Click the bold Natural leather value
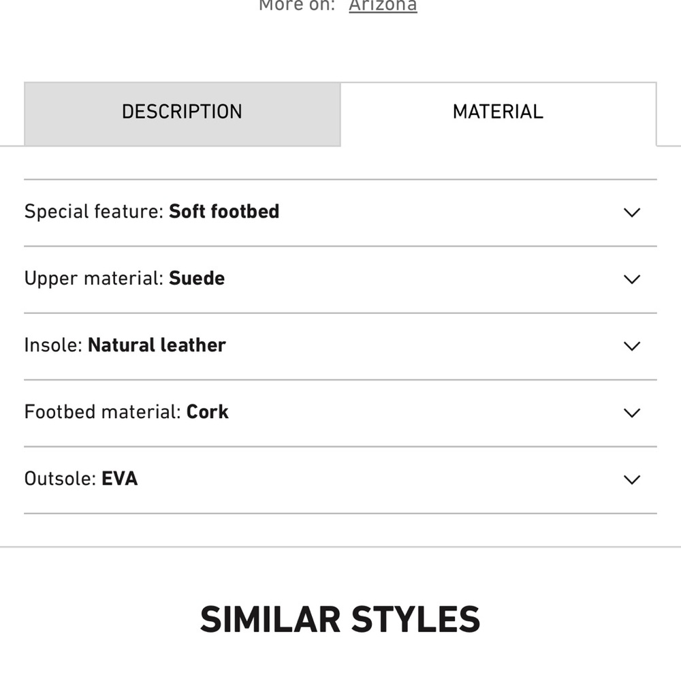Screen dimensions: 681x681 157,345
